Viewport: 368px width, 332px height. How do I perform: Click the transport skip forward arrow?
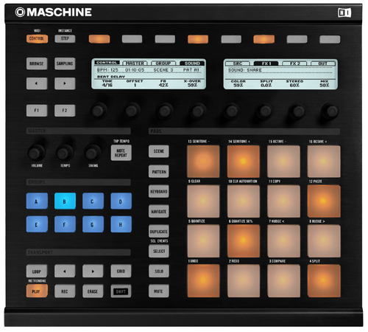click(93, 271)
